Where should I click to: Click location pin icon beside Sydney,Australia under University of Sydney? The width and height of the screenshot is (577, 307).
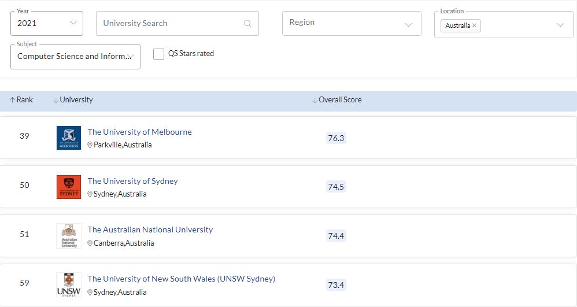click(90, 194)
